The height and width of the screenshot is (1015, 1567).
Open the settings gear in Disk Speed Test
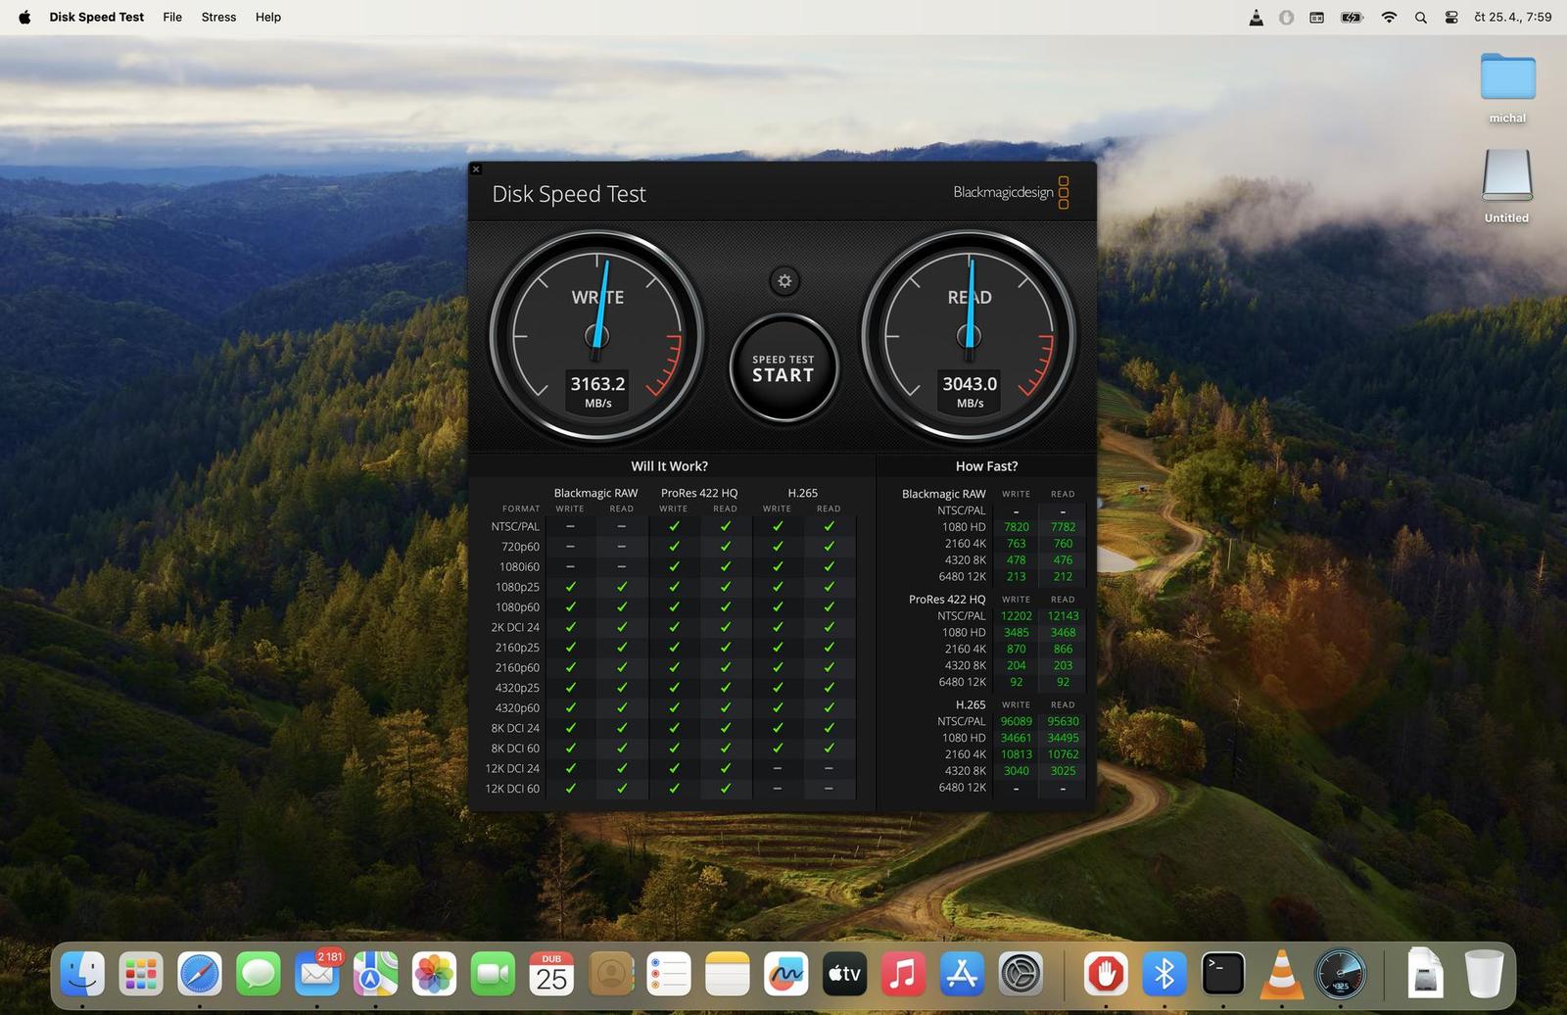784,281
